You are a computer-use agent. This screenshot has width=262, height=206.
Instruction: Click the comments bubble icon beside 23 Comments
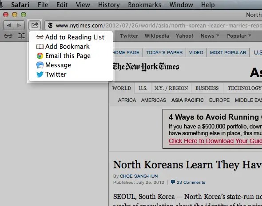pyautogui.click(x=173, y=182)
